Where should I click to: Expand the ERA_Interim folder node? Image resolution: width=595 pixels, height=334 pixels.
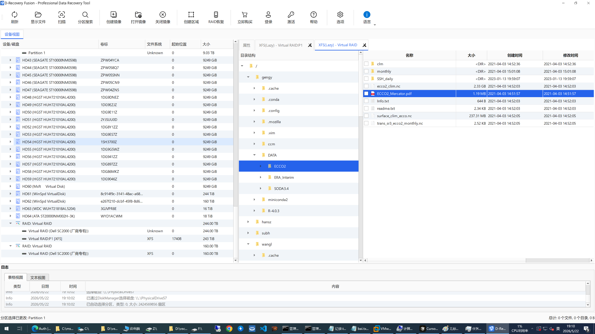260,177
